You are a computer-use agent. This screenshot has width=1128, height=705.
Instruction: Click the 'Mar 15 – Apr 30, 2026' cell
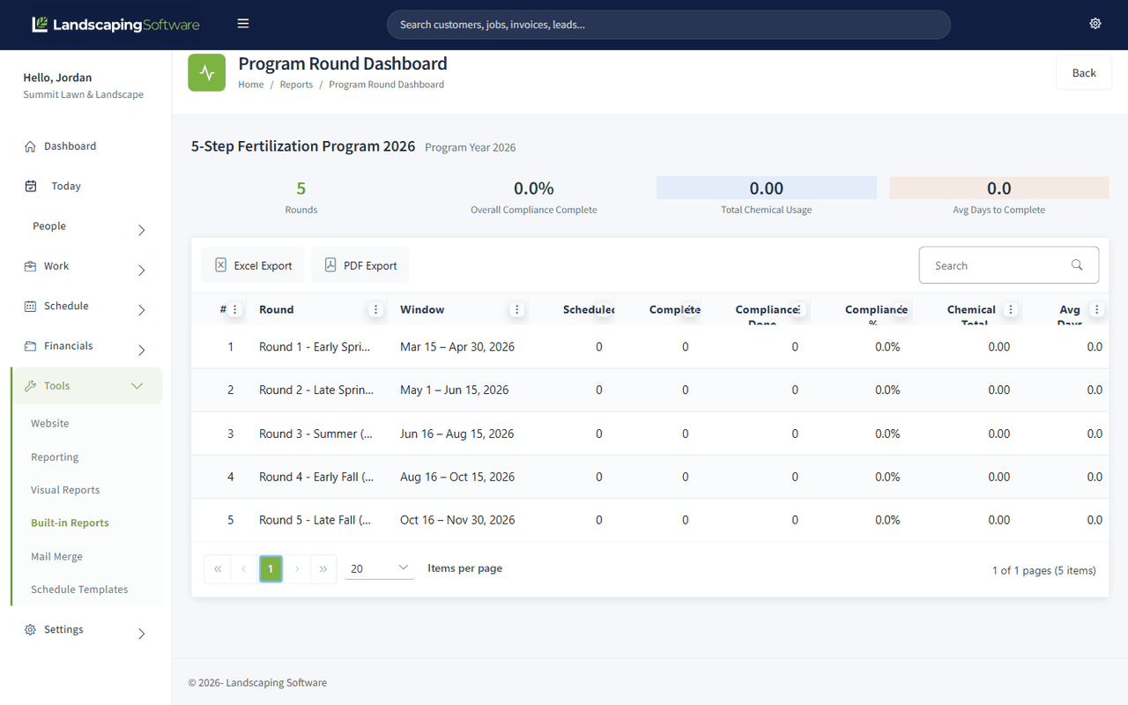457,347
